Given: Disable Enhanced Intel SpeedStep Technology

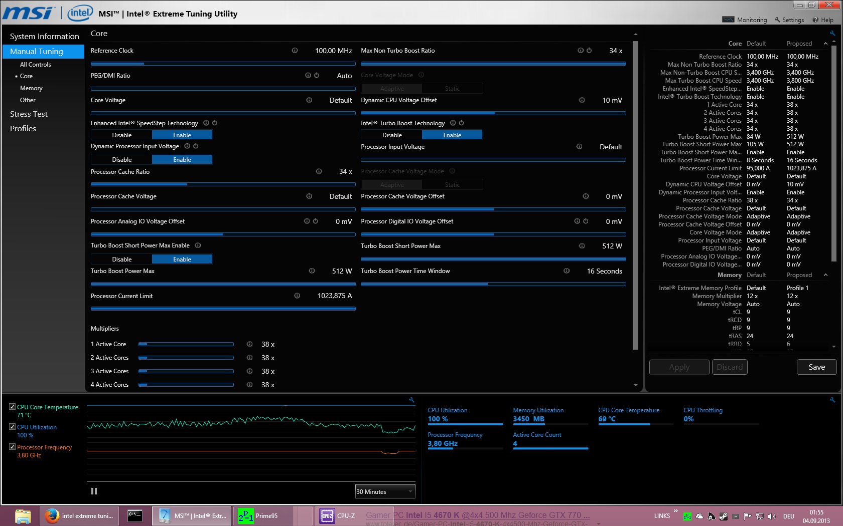Looking at the screenshot, I should pyautogui.click(x=121, y=135).
